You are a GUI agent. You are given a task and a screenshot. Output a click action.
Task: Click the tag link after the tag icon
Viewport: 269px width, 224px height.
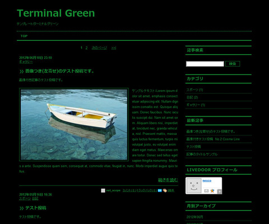pyautogui.click(x=171, y=190)
